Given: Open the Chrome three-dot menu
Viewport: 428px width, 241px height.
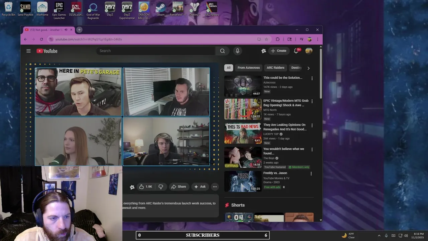Looking at the screenshot, I should pyautogui.click(x=317, y=39).
